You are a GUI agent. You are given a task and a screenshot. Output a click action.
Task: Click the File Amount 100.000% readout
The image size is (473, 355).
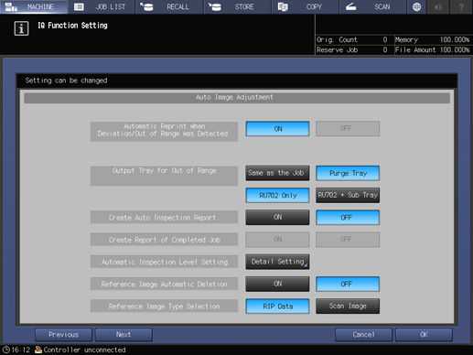point(432,49)
